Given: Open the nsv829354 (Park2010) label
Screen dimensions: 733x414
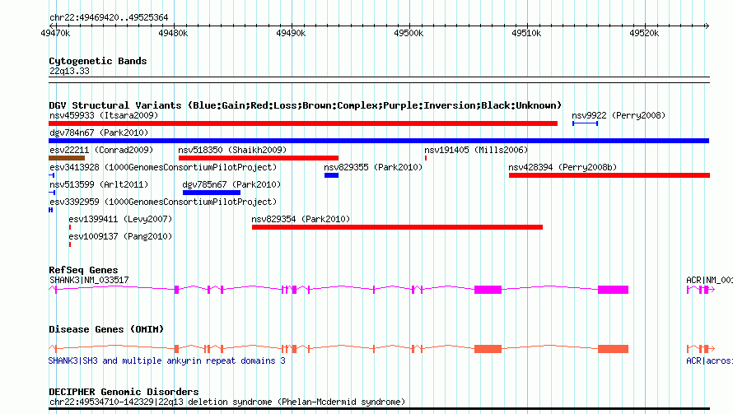Looking at the screenshot, I should [x=301, y=219].
